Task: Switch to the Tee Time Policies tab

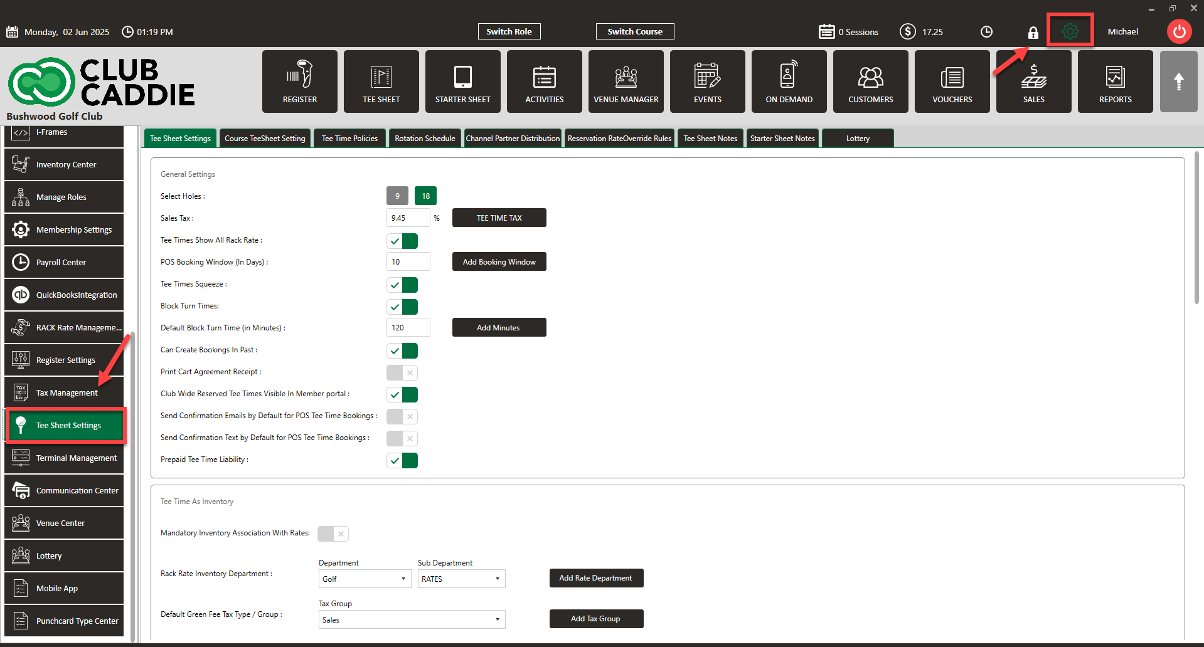Action: 349,138
